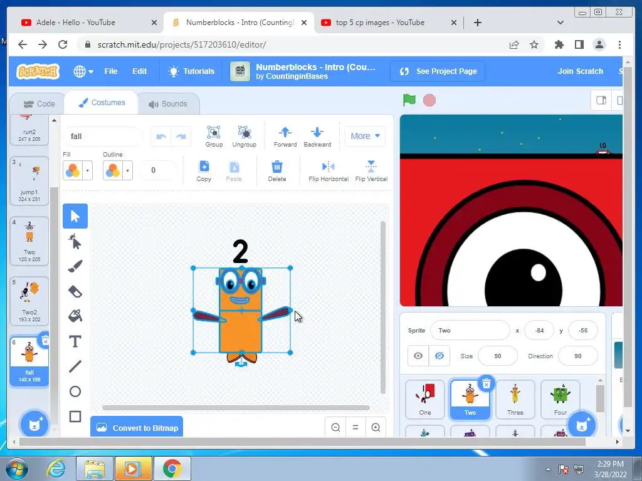This screenshot has height=481, width=642.
Task: Click the Ungroup icon
Action: [x=244, y=136]
